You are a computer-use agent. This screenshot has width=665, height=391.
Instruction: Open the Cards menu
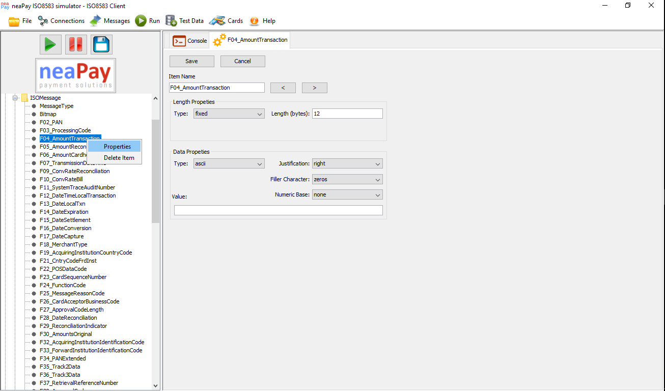click(x=226, y=21)
